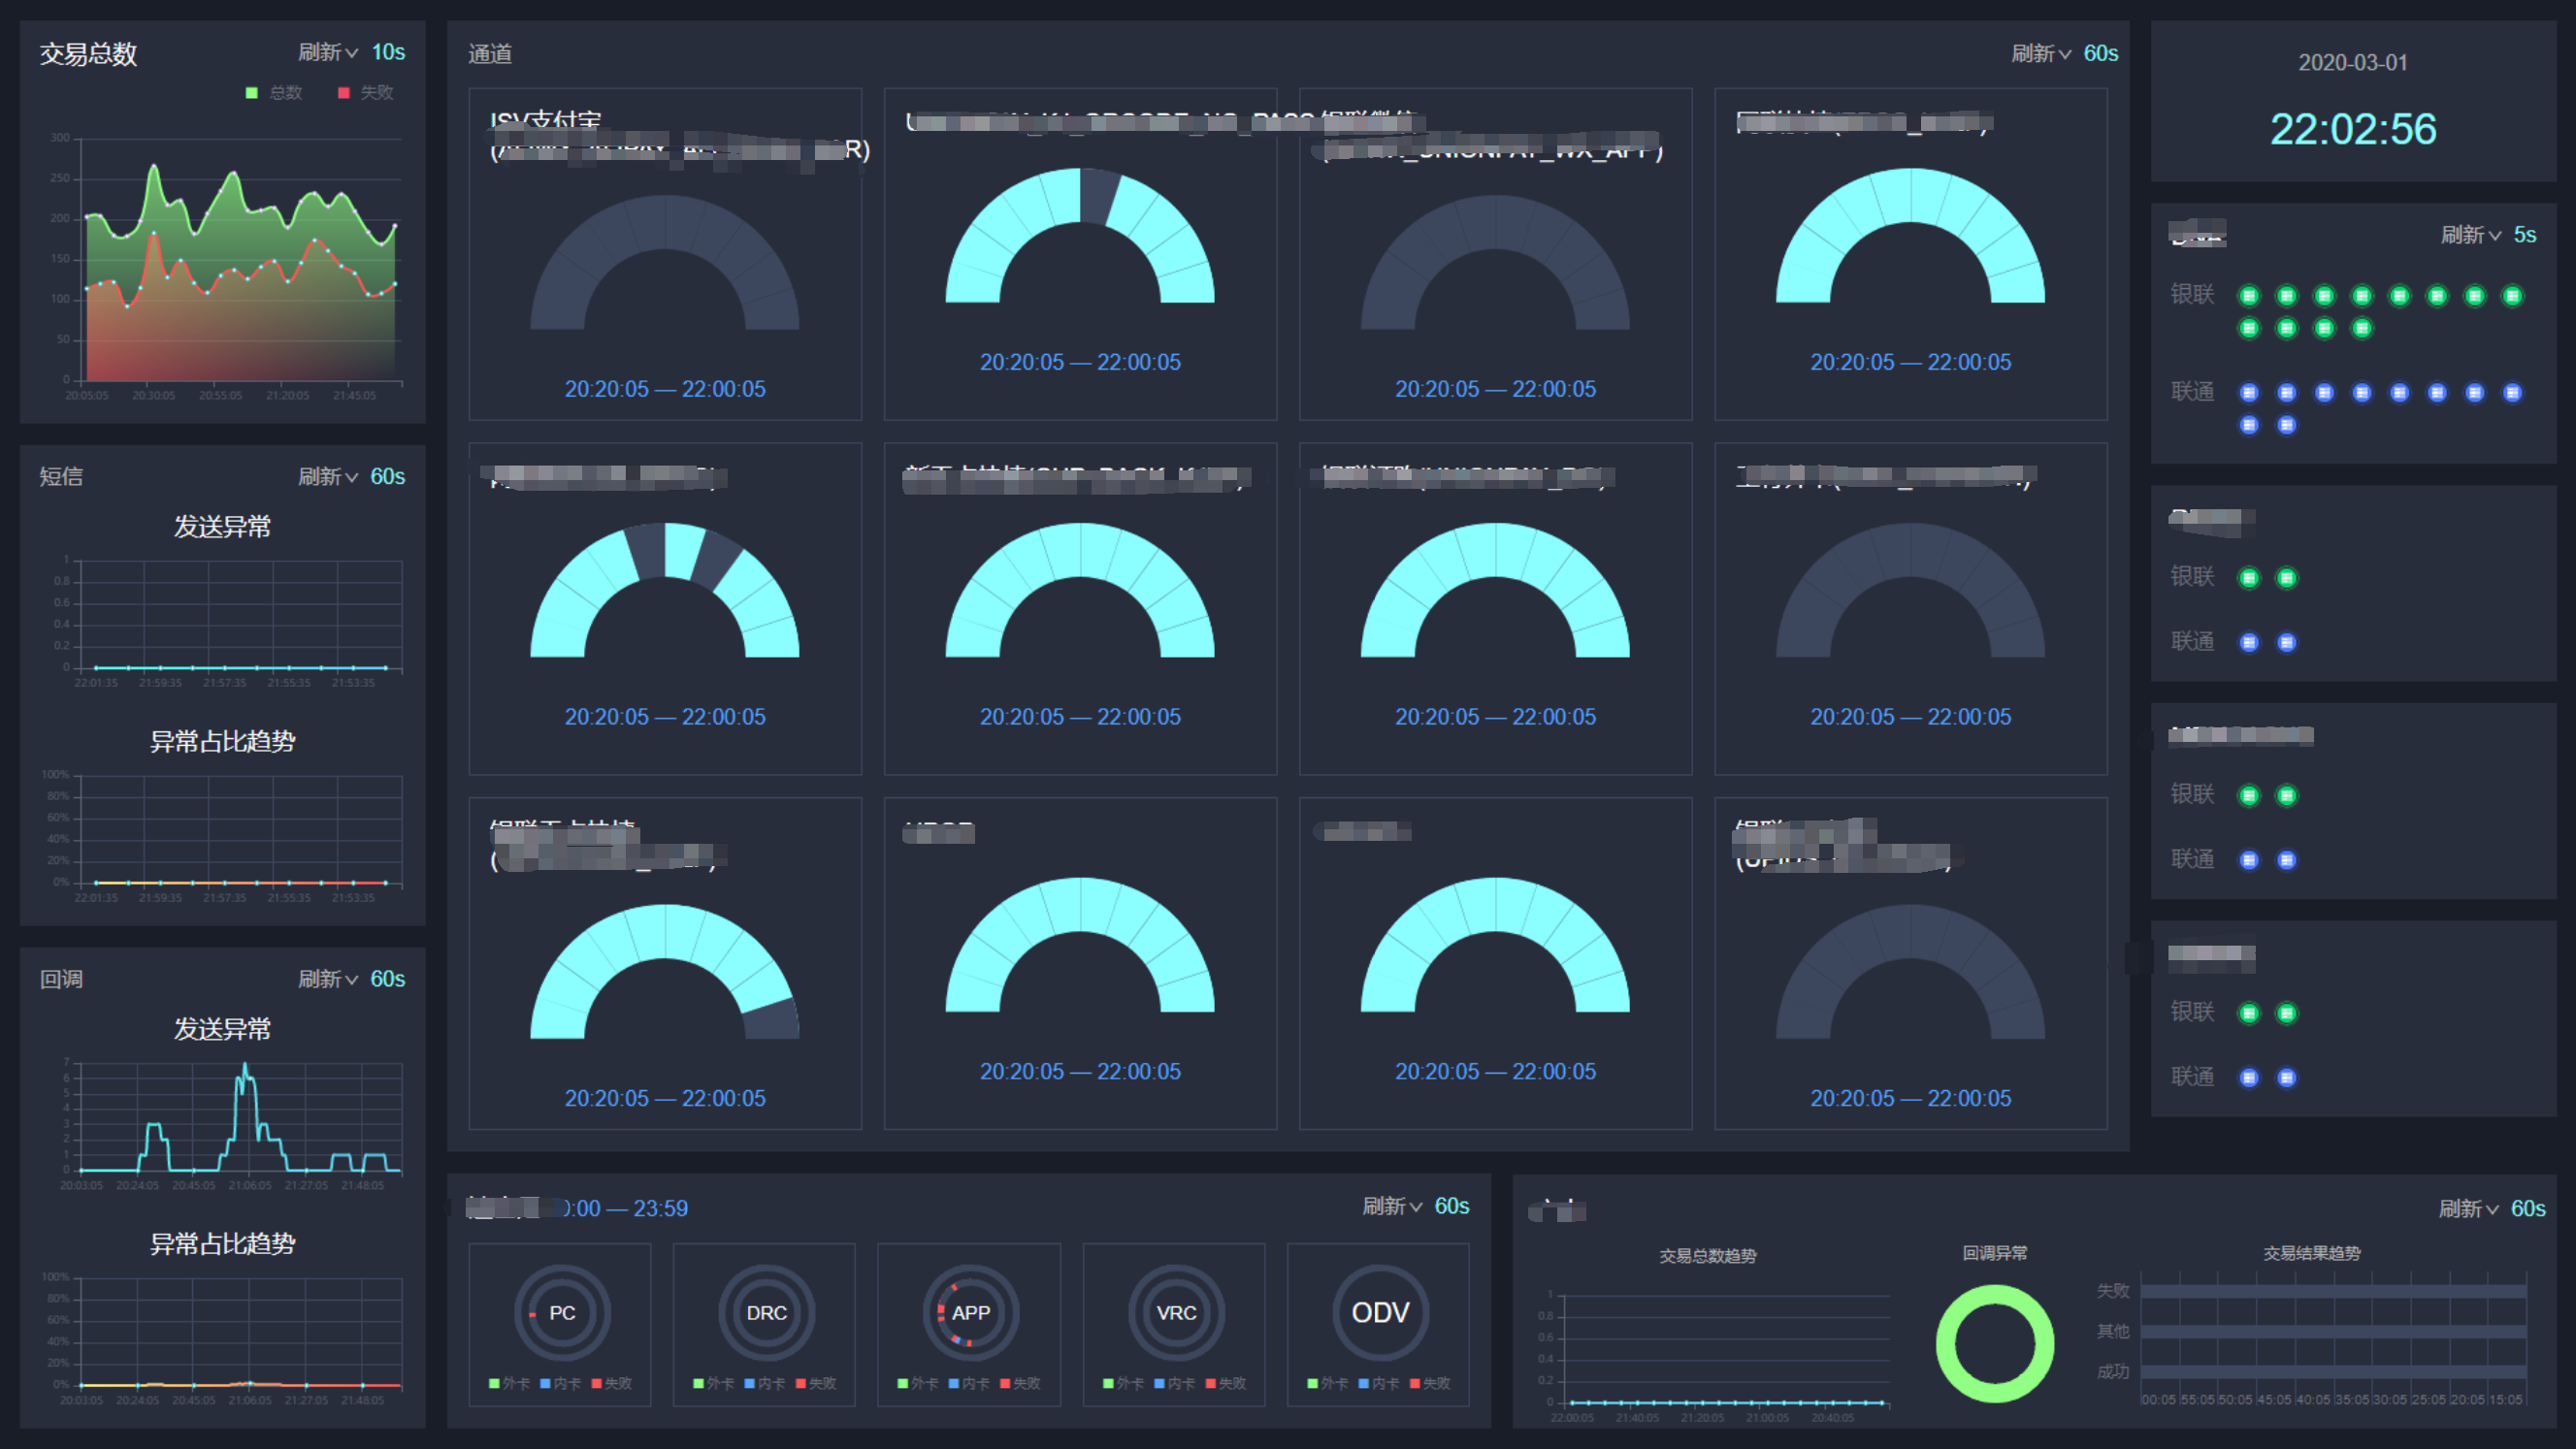Viewport: 2576px width, 1449px height.
Task: Click the ODV circular gauge icon
Action: [1380, 1312]
